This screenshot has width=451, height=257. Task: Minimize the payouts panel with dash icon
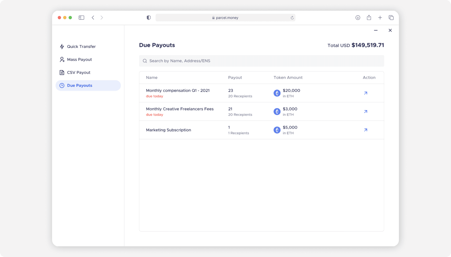(376, 31)
